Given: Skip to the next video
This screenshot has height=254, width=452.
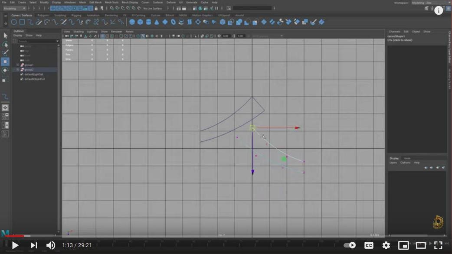Looking at the screenshot, I should 34,245.
